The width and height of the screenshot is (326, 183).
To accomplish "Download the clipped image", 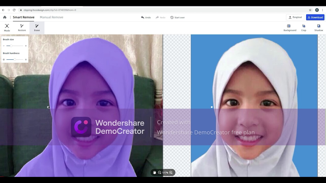I will 315,17.
